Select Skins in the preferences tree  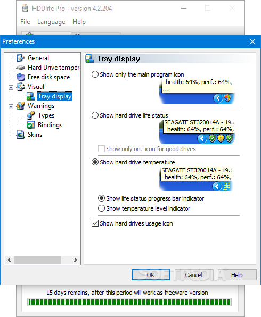click(x=35, y=135)
